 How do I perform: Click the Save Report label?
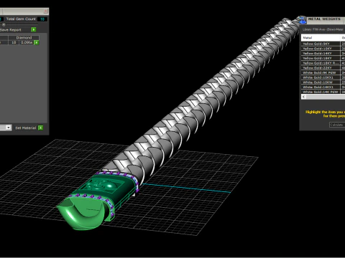(11, 30)
